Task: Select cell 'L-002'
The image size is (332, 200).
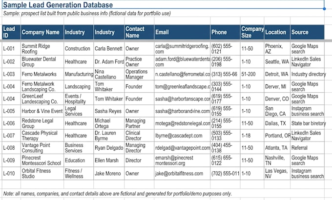Action: tap(11, 61)
